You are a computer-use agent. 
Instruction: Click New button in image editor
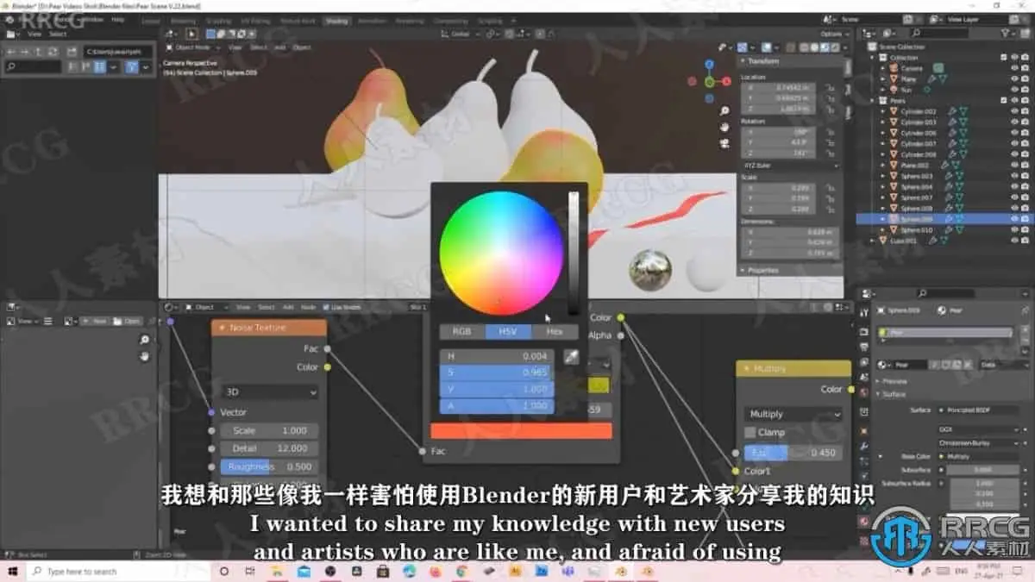click(95, 321)
